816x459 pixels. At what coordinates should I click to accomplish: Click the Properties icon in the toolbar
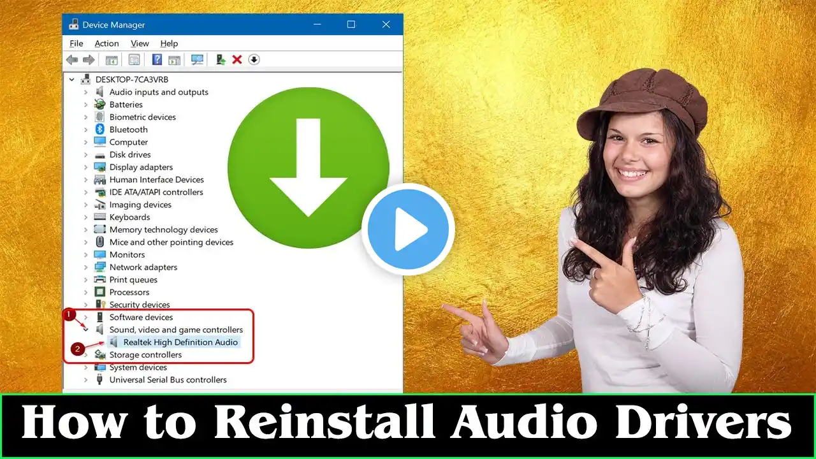point(134,59)
